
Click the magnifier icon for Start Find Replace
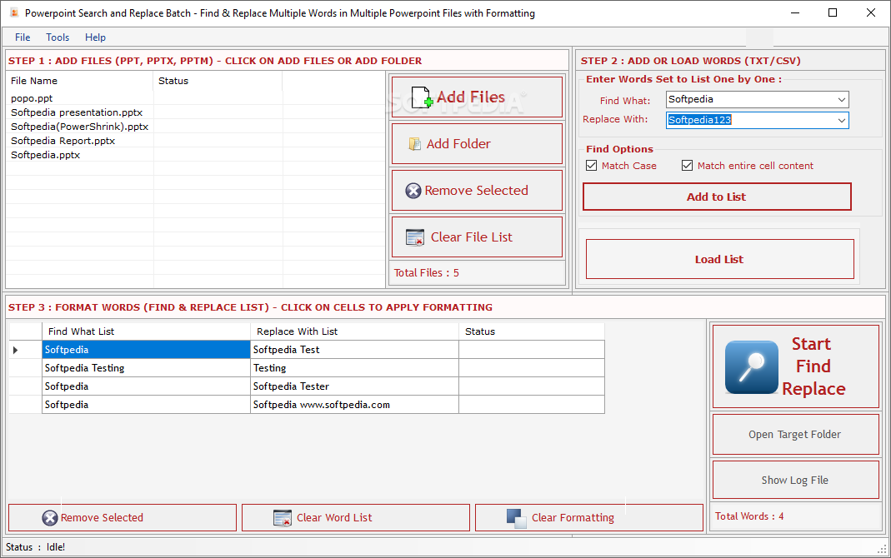(x=752, y=367)
